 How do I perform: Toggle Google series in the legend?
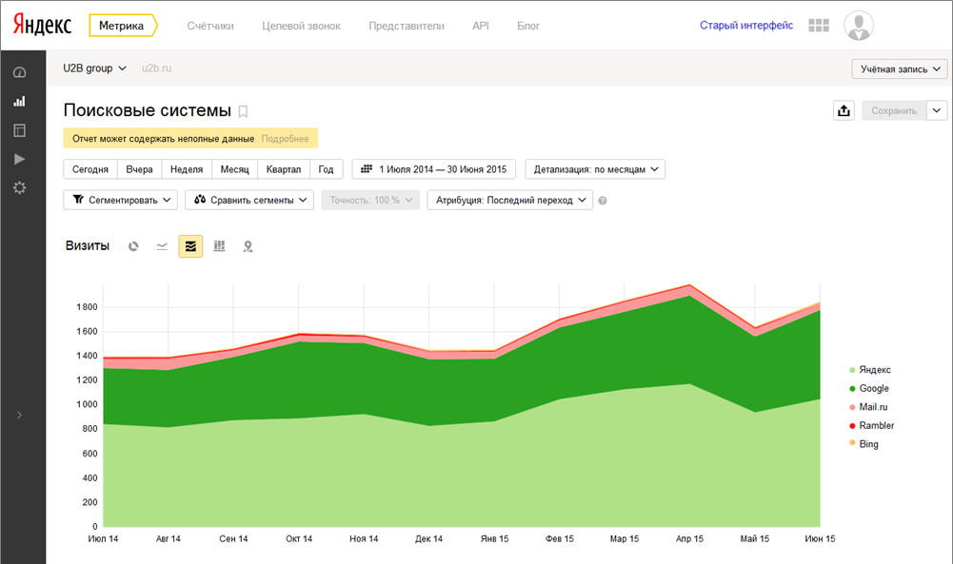(x=868, y=389)
